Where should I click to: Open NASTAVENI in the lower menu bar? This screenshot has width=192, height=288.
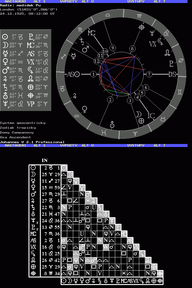click(15, 145)
